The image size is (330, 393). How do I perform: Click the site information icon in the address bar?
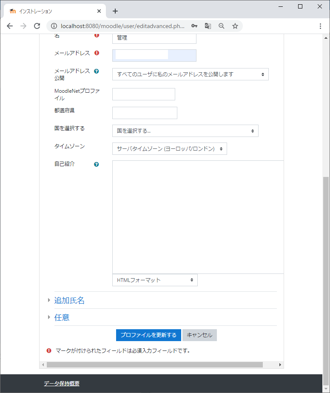coord(54,26)
